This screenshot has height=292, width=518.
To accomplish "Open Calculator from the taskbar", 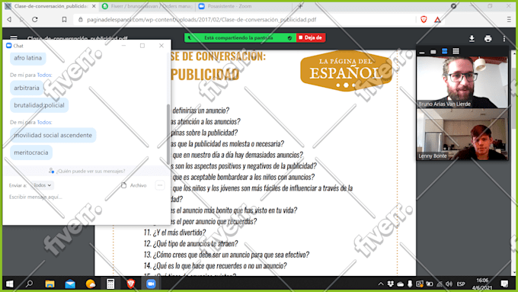I will (110, 284).
